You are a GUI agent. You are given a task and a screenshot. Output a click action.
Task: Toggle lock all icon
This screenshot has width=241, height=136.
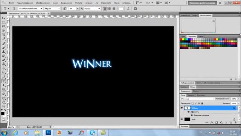point(202,103)
